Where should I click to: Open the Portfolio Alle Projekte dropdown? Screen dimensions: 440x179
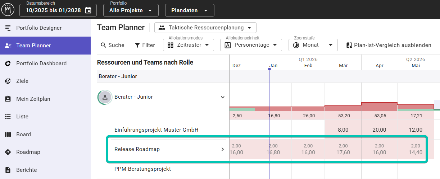click(131, 10)
